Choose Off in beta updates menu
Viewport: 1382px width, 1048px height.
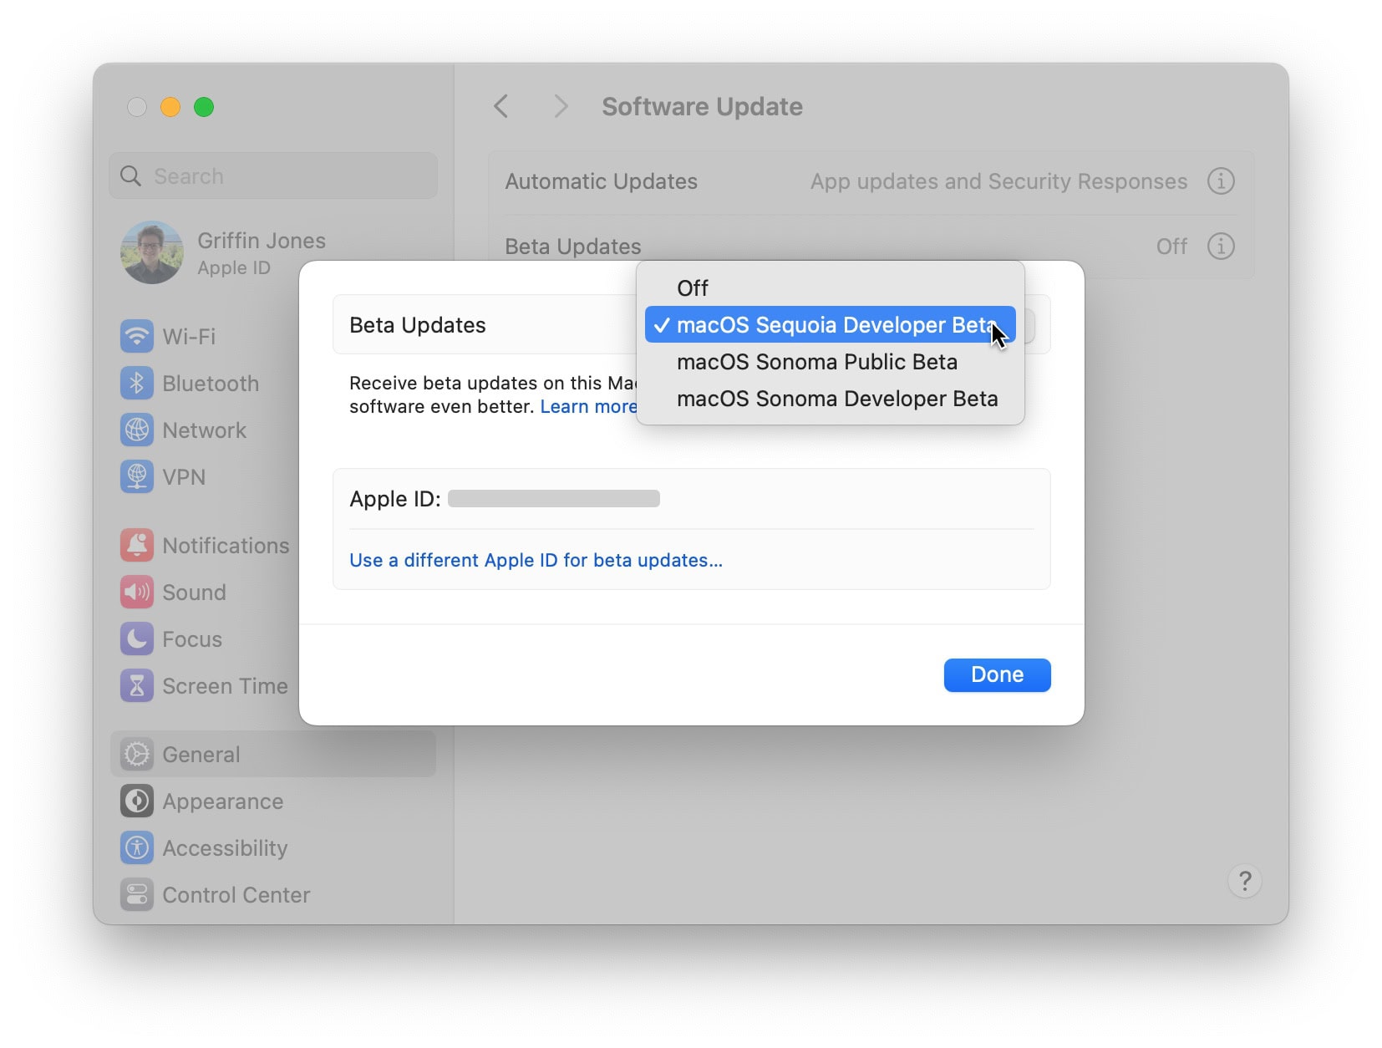[693, 288]
